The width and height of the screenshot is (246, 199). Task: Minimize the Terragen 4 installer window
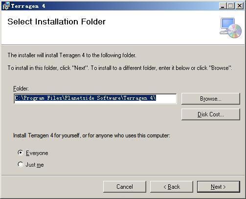click(223, 6)
